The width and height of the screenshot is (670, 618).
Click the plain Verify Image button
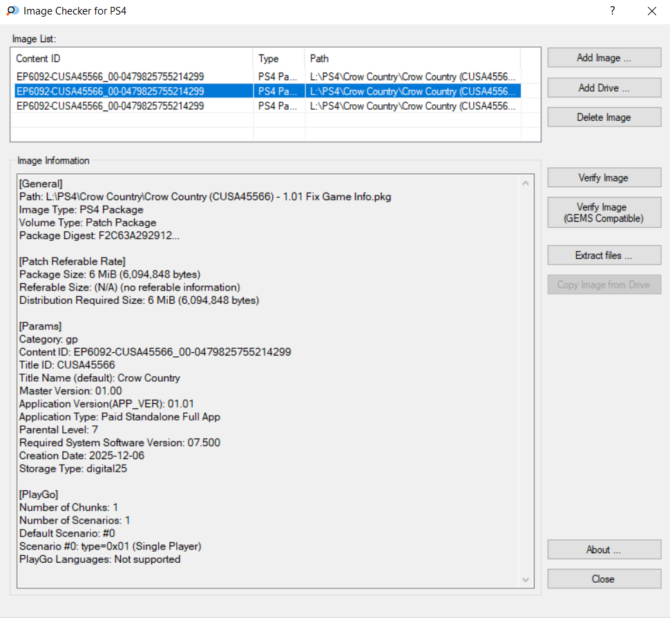tap(604, 177)
